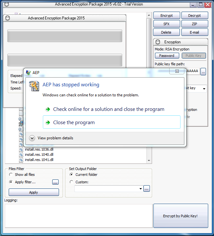Click the Apply filter button
Screen dimensions: 214x236
coord(34,192)
